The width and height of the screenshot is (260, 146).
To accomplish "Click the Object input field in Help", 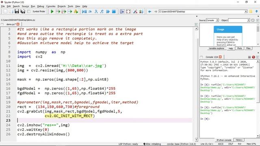I will (237, 20).
